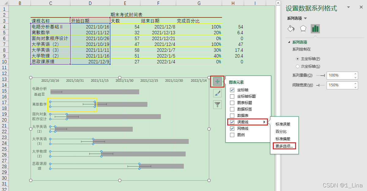Click the gray bar for 电路分析基础Ⅱ
Screen dimensions: 367x191
[x=95, y=92]
